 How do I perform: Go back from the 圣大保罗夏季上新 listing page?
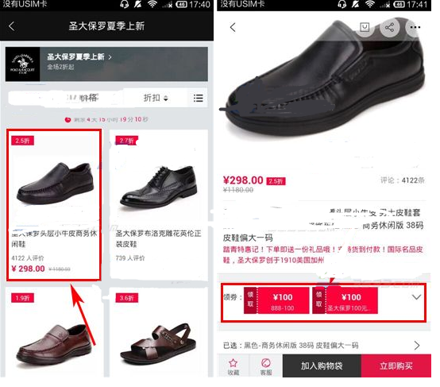coord(11,26)
